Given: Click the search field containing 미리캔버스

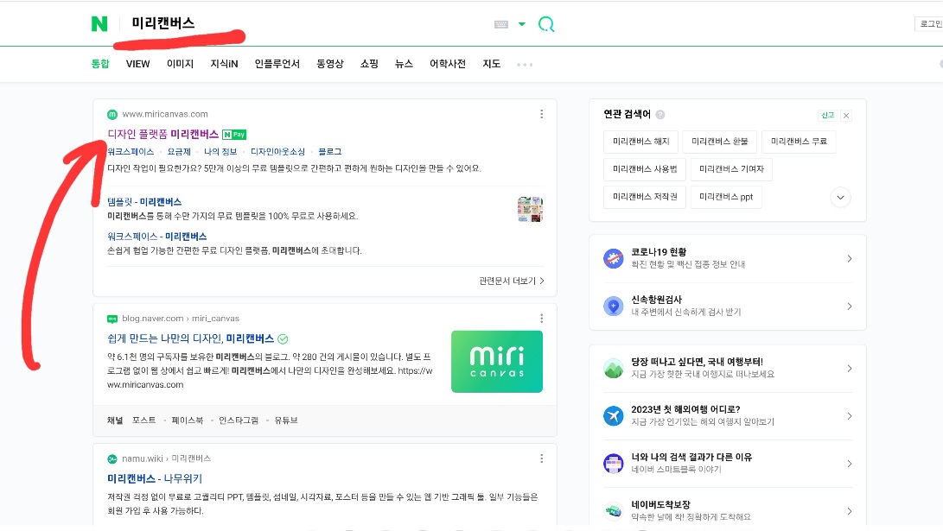Looking at the screenshot, I should pos(307,23).
